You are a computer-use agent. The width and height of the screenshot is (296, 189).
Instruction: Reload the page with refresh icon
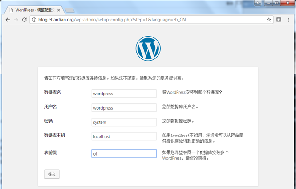pyautogui.click(x=24, y=20)
